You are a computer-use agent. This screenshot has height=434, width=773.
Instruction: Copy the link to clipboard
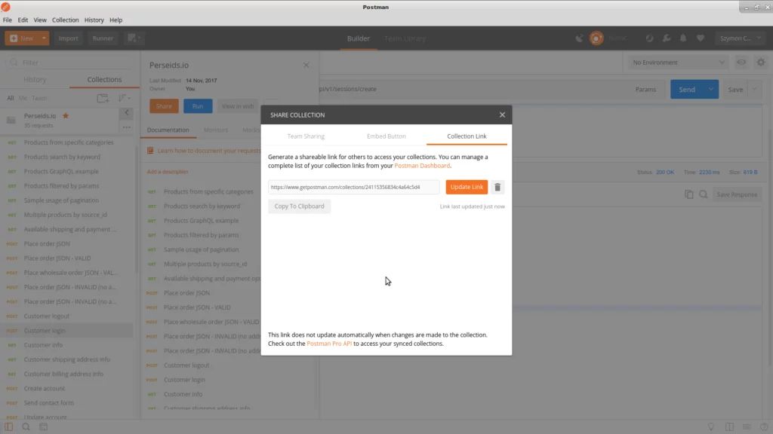(x=299, y=206)
